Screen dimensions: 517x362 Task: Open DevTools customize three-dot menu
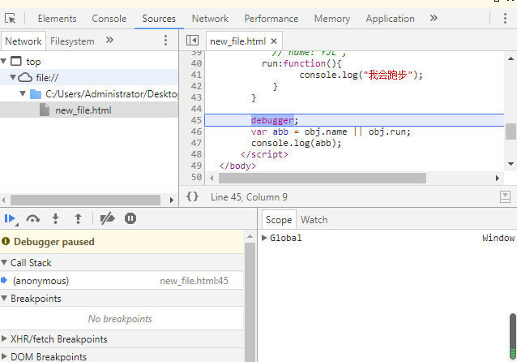point(505,18)
